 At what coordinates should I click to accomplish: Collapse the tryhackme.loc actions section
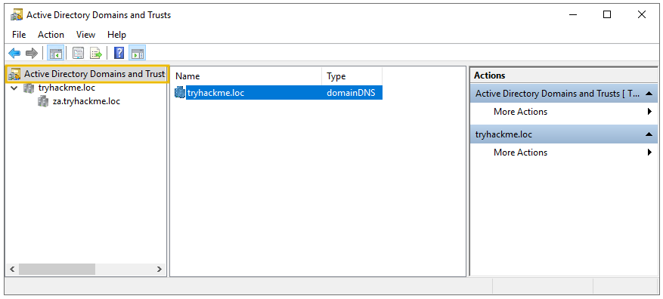point(649,134)
